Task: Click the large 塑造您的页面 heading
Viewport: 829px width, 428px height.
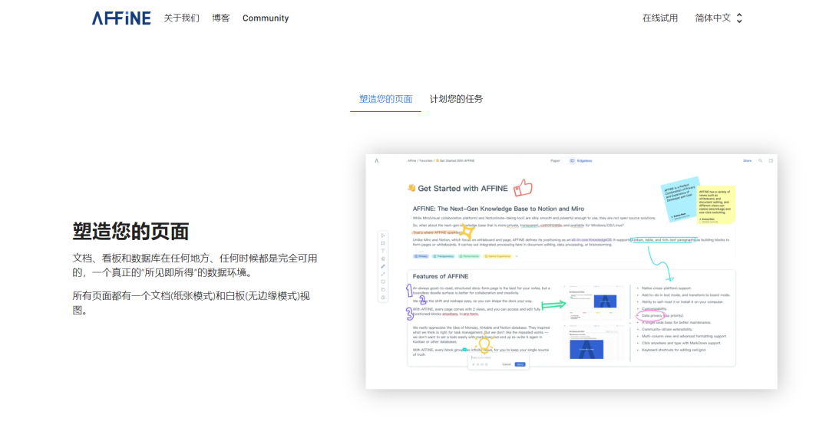Action: (x=130, y=231)
